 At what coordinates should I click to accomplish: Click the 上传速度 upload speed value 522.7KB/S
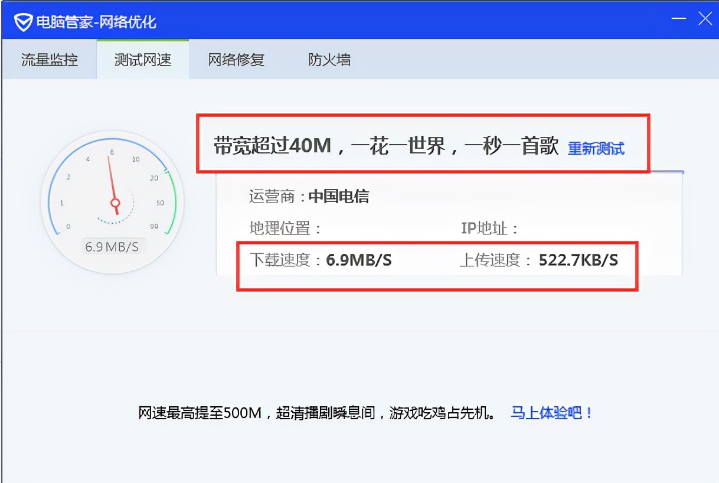click(x=579, y=259)
